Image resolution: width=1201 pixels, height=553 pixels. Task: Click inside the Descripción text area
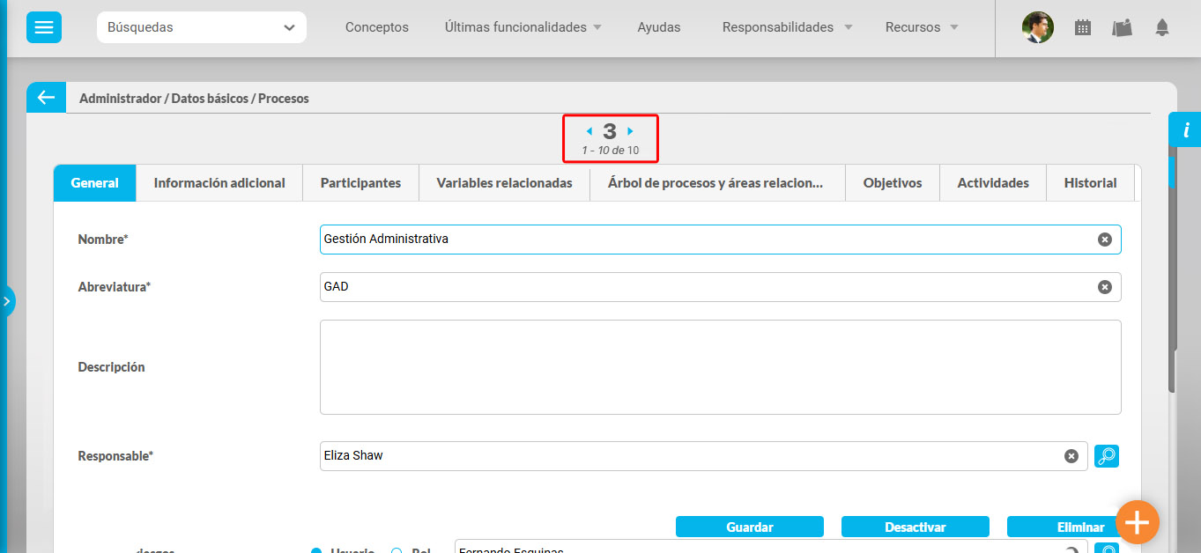pyautogui.click(x=720, y=367)
